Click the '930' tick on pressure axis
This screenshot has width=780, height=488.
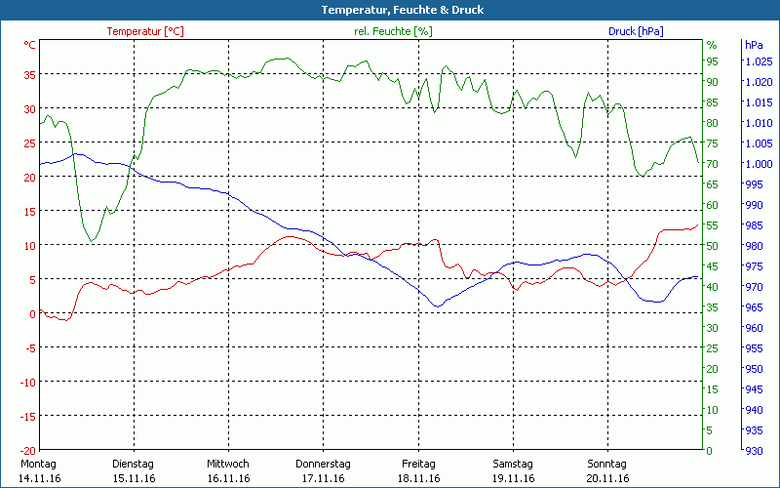(754, 451)
